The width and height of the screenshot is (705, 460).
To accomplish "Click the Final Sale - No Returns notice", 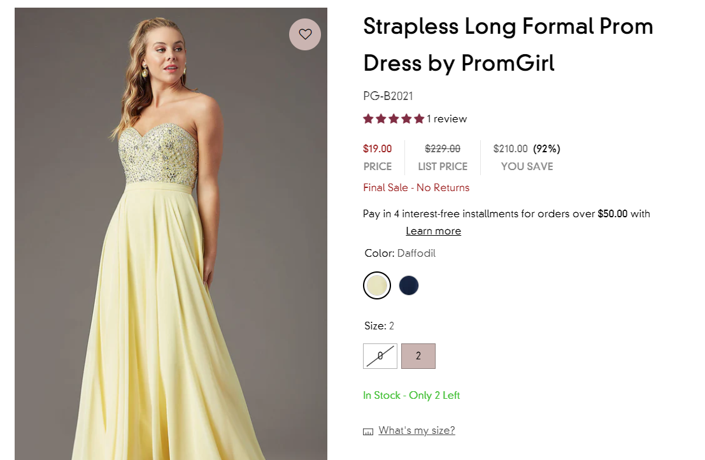I will pos(416,187).
